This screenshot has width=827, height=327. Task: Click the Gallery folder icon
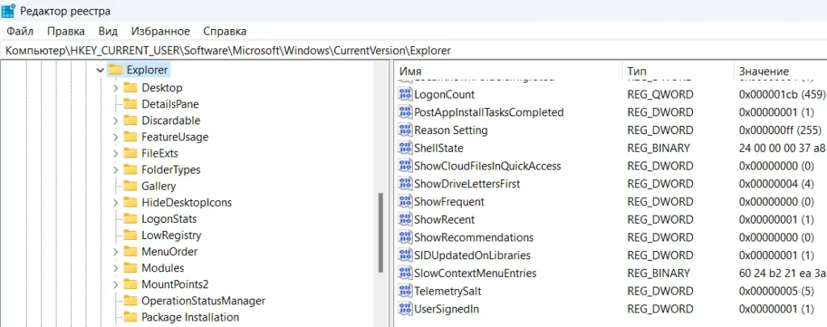point(130,187)
